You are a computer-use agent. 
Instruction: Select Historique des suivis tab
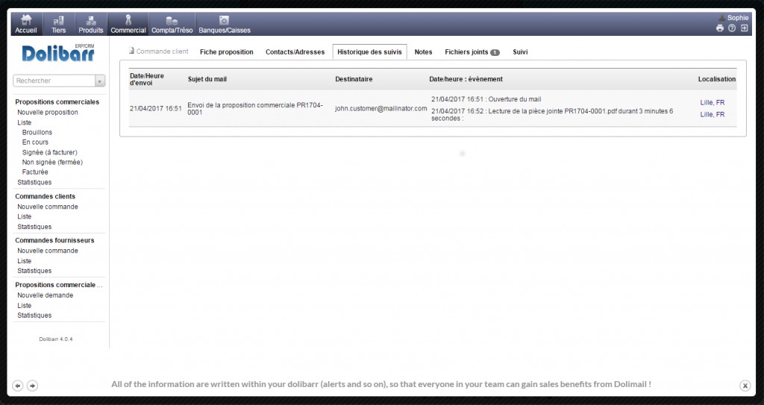pyautogui.click(x=369, y=51)
